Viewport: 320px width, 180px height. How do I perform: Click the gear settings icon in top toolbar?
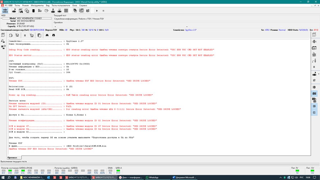tap(27, 11)
